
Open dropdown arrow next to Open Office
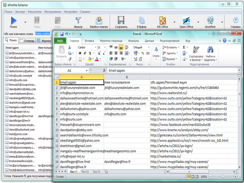point(198,22)
